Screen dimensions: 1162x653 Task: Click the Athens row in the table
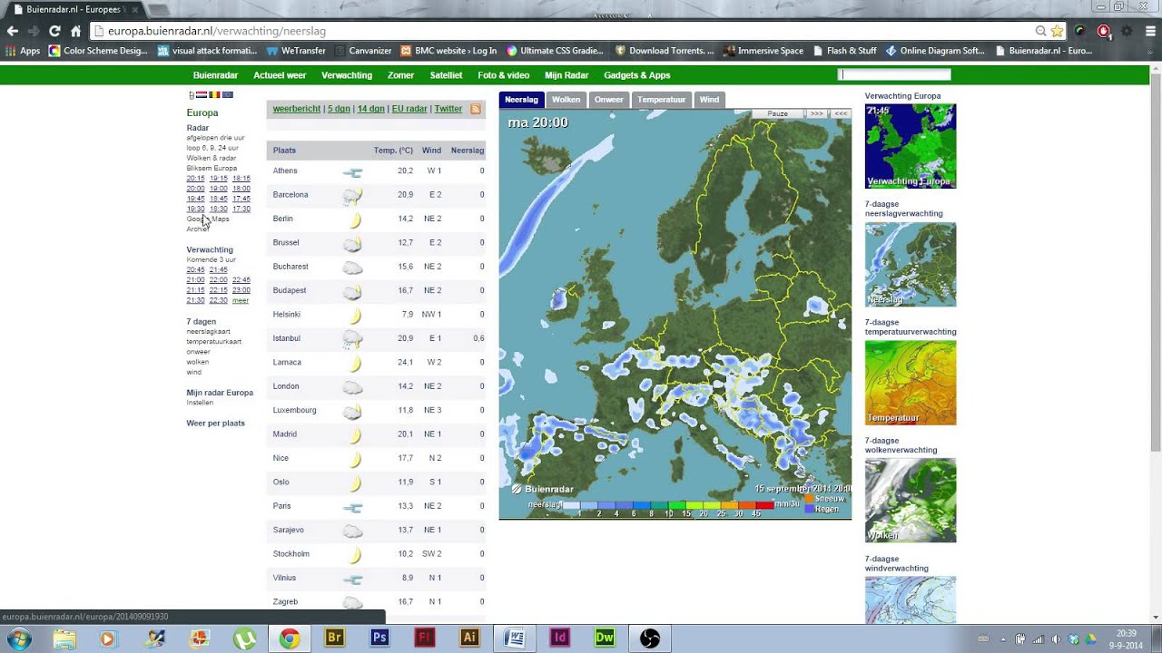(377, 171)
